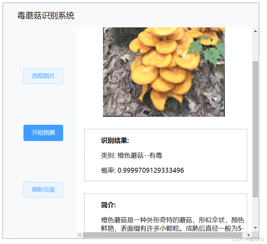Click the 识别结果: heading
The image size is (267, 244).
tap(115, 141)
